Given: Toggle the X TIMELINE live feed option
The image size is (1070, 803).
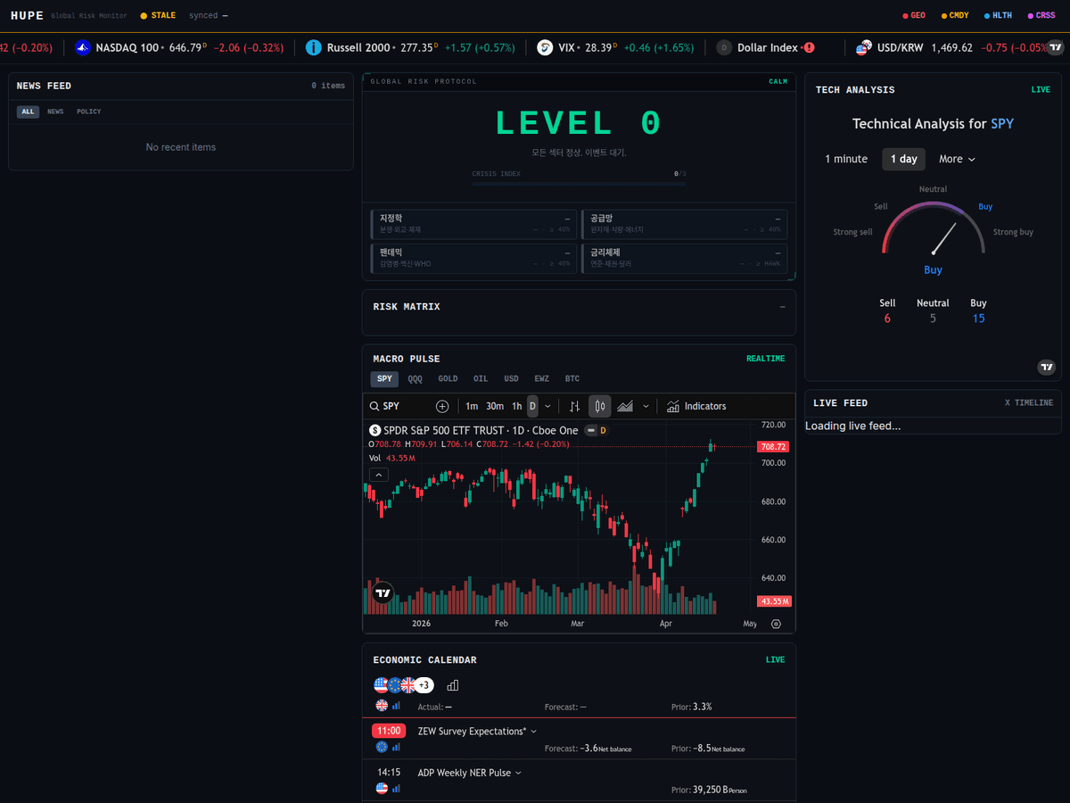Looking at the screenshot, I should click(1028, 403).
